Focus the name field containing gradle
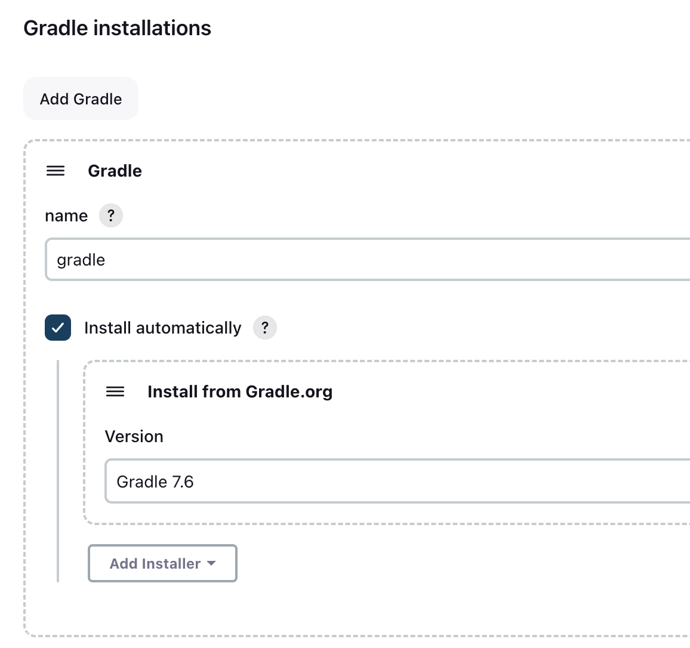 click(368, 260)
